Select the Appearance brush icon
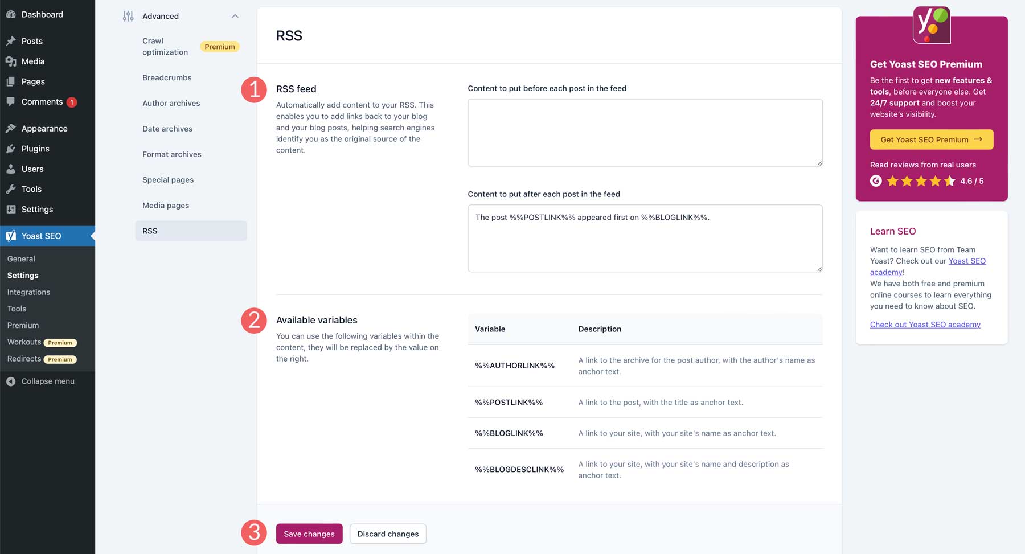Viewport: 1025px width, 554px height. pos(11,128)
